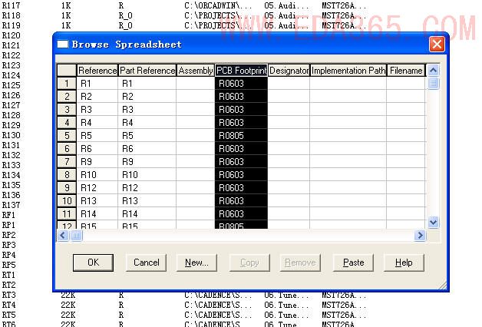
Task: Open Help for Browse Spreadsheet
Action: click(404, 263)
